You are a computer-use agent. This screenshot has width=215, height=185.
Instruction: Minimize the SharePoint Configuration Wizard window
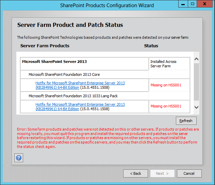coord(183,4)
